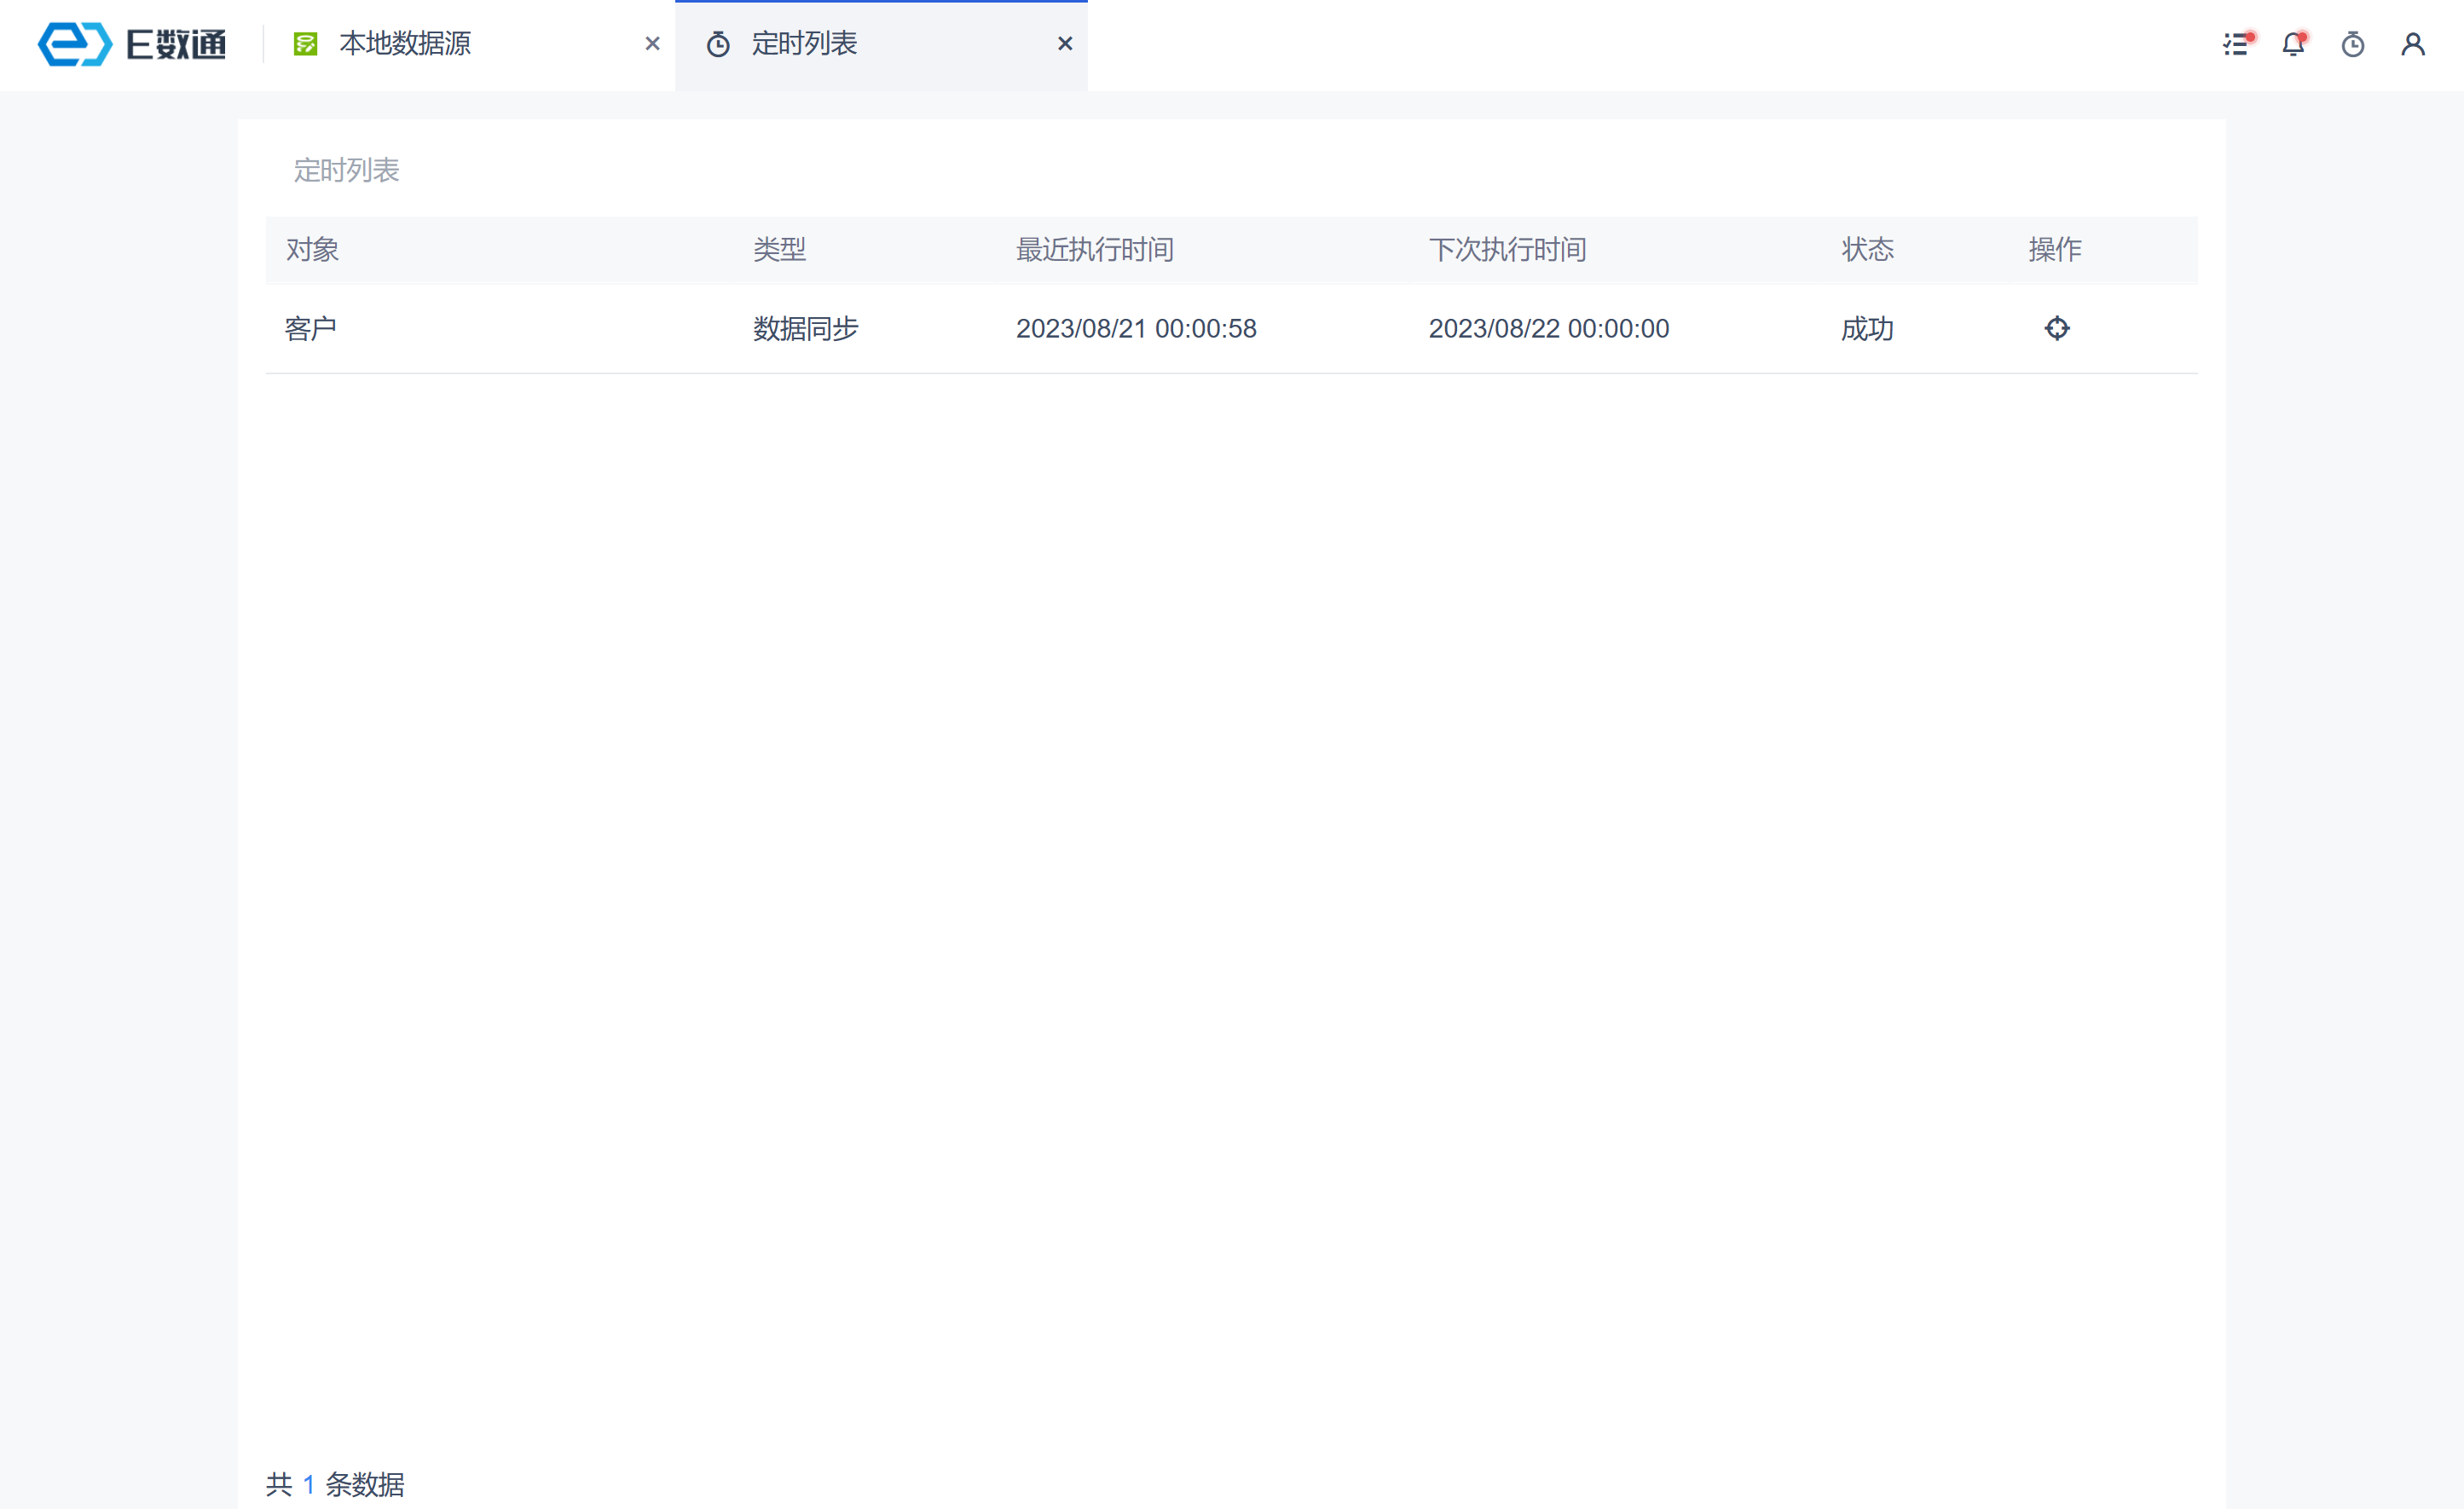Click the 类型 column header
Viewport: 2464px width, 1509px height.
click(x=779, y=249)
